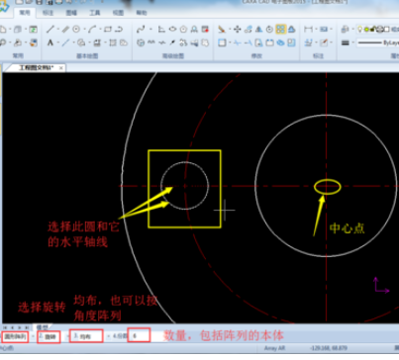Open the Erase tool dropdown arrow
Screen dimensions: 399x360
click(x=230, y=29)
